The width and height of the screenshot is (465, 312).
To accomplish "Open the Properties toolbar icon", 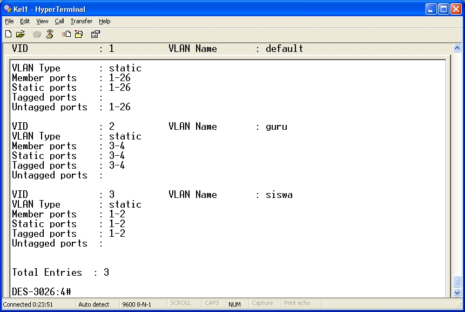I will coord(95,34).
